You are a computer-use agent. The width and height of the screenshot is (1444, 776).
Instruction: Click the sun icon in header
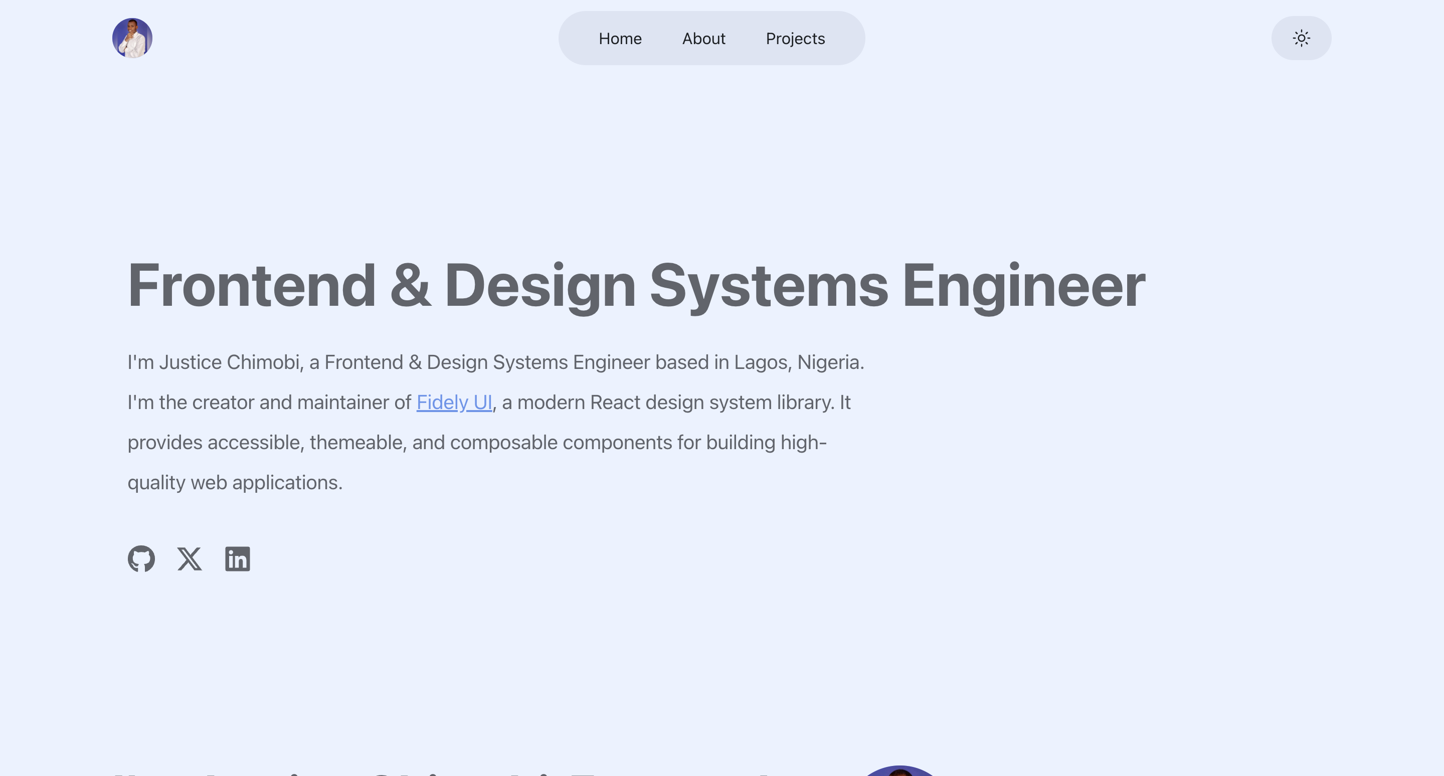1301,38
